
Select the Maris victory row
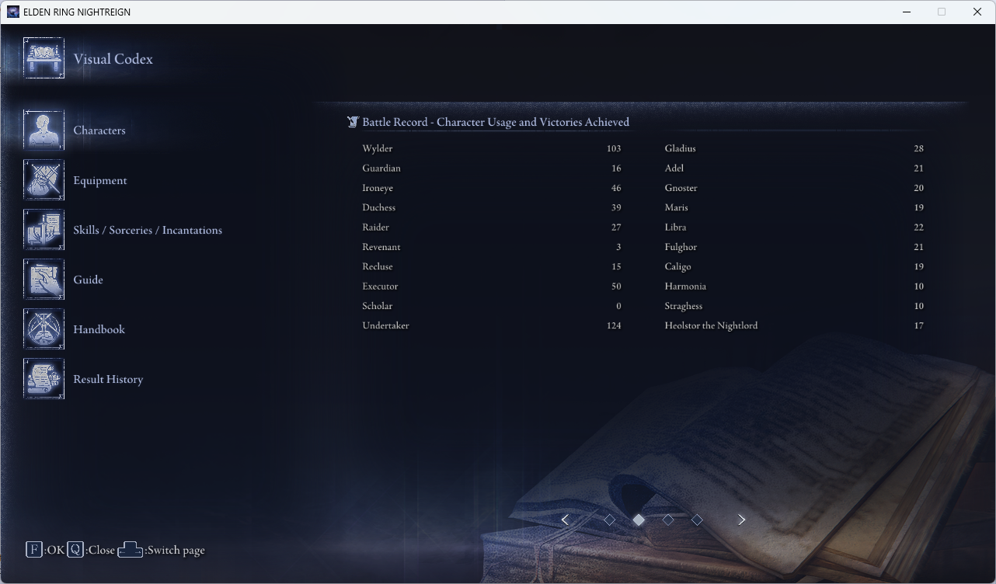(794, 207)
